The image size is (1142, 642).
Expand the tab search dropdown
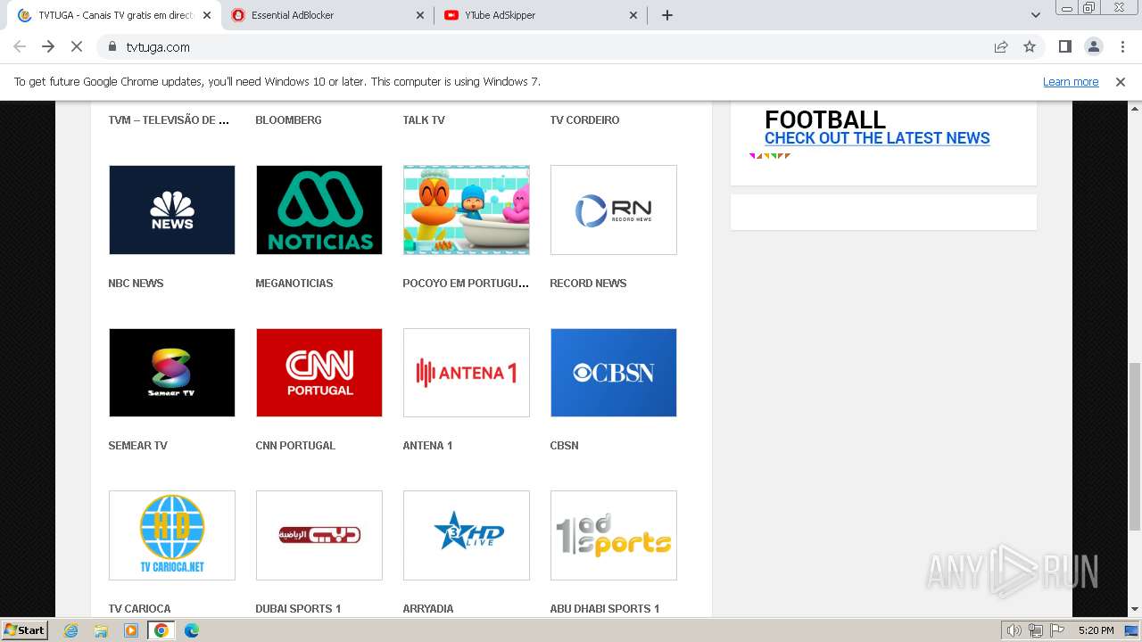point(1036,15)
